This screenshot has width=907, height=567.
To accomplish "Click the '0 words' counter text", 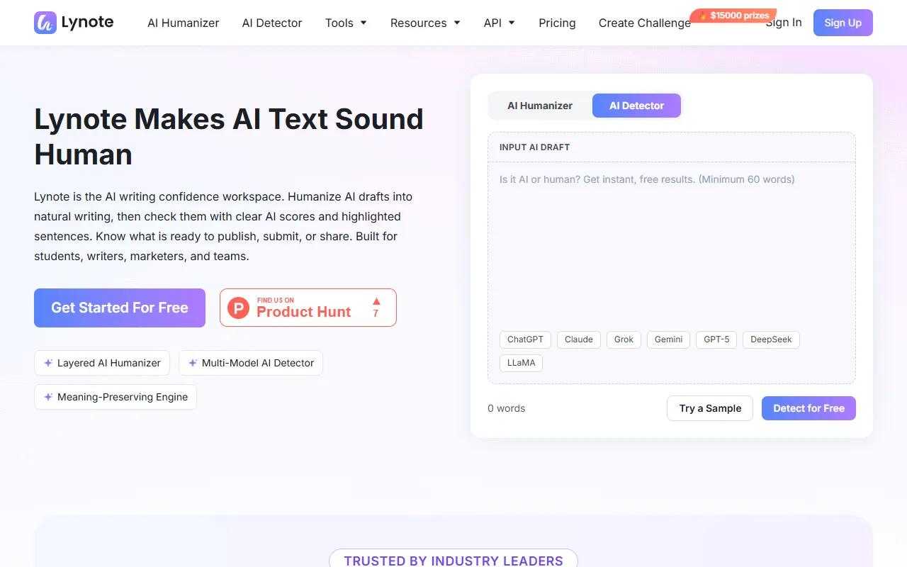I will coord(507,408).
